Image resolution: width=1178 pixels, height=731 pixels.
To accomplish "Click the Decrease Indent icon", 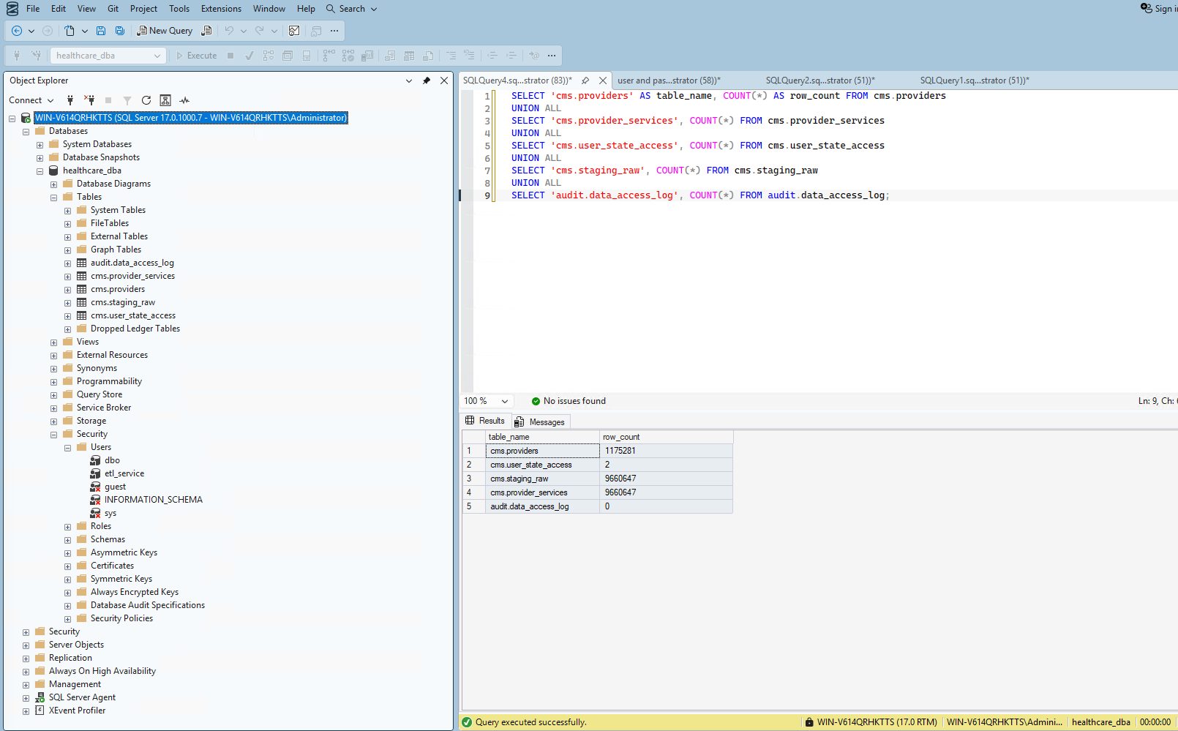I will tap(492, 56).
